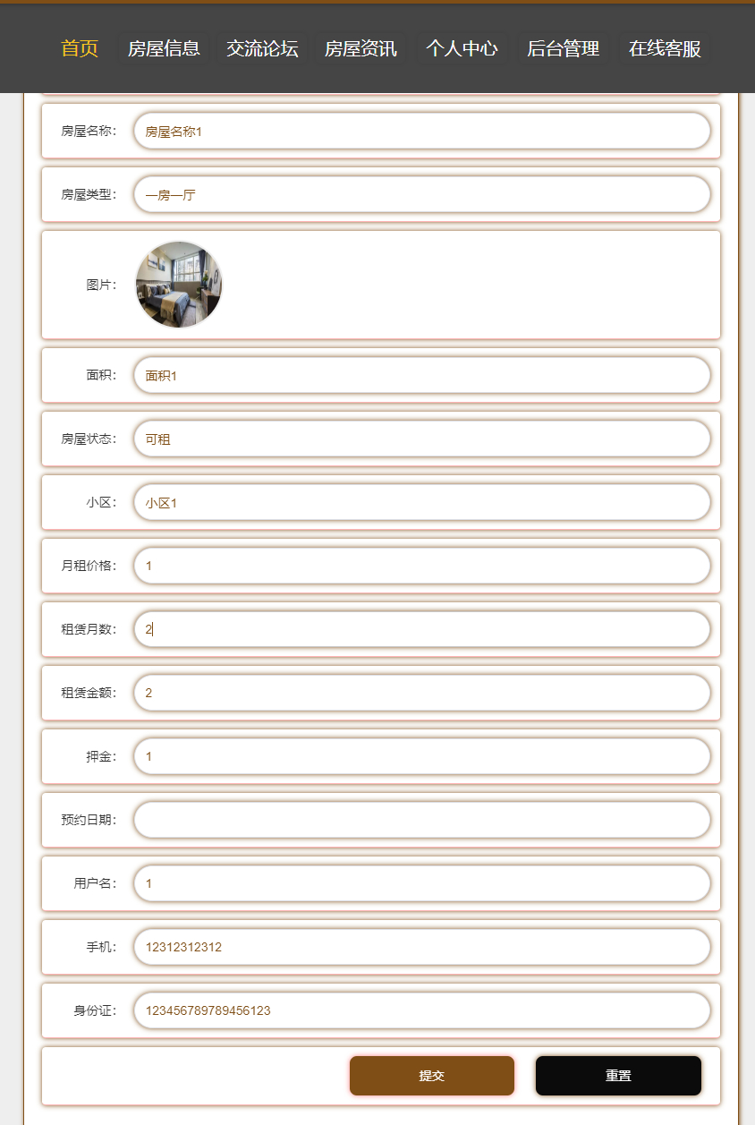
Task: Open the 房屋信息 menu item
Action: click(x=163, y=49)
